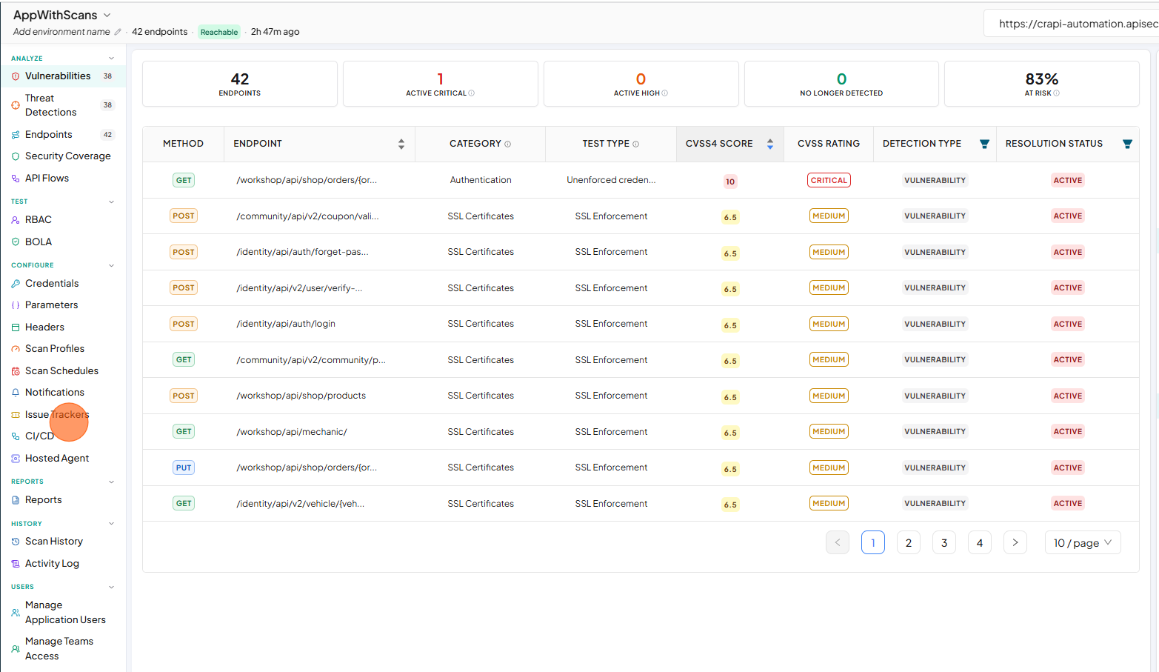Screen dimensions: 1159x672
Task: Collapse the Analyze sidebar section
Action: 112,59
